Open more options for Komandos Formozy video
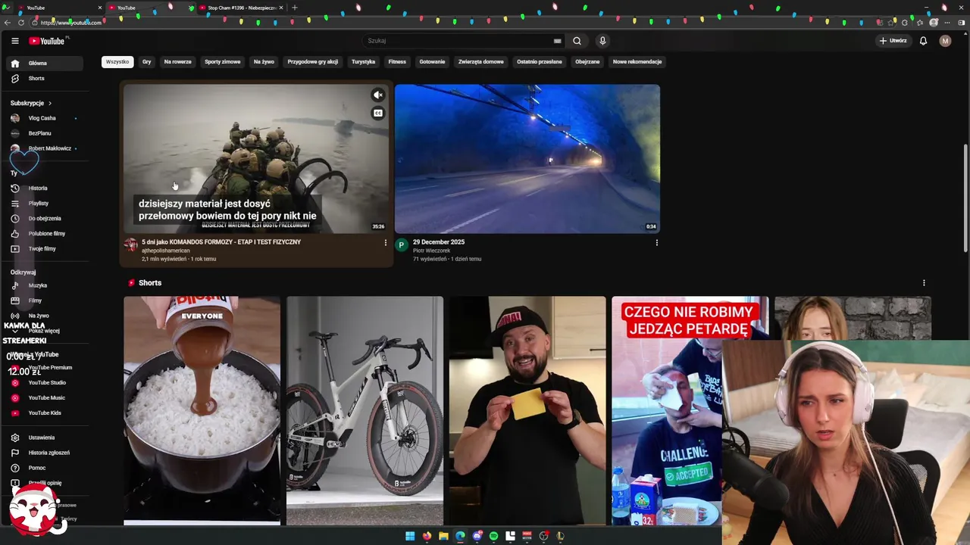The width and height of the screenshot is (970, 545). (x=385, y=243)
